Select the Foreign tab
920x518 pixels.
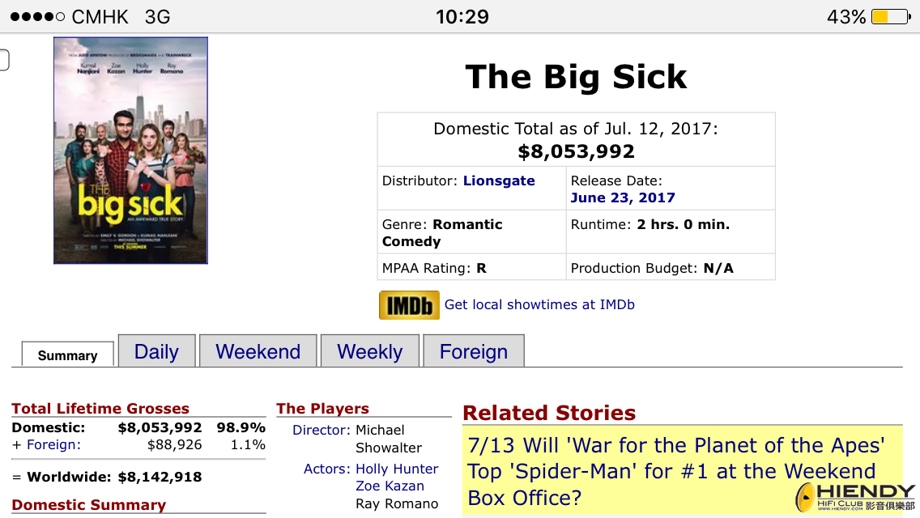pos(474,352)
